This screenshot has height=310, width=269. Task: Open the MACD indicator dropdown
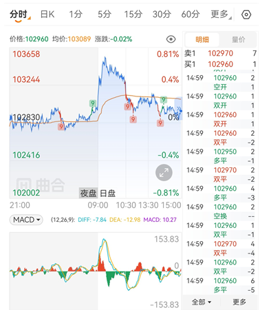click(26, 220)
